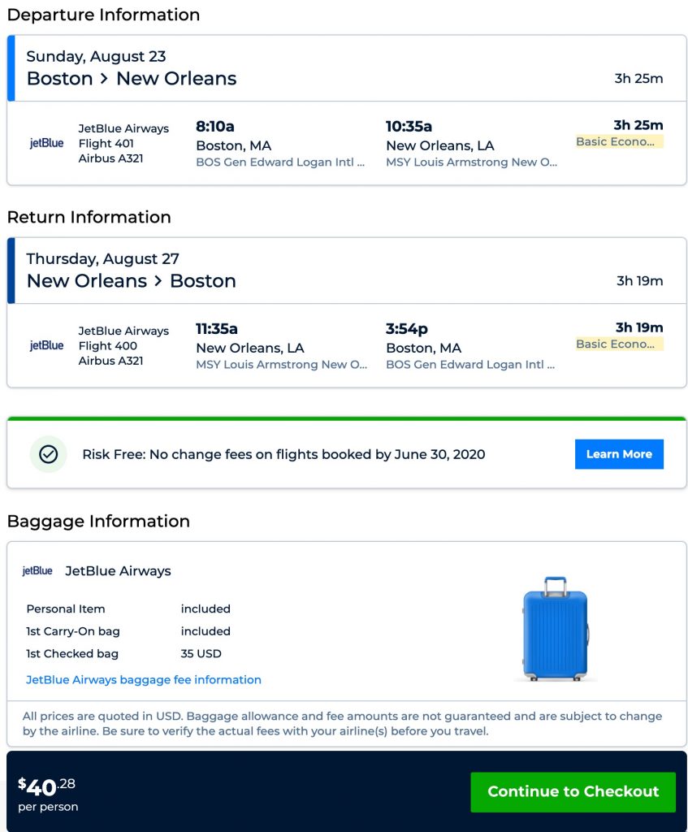Image resolution: width=688 pixels, height=832 pixels.
Task: Select the Boston > New Orleans route heading
Action: click(x=132, y=79)
